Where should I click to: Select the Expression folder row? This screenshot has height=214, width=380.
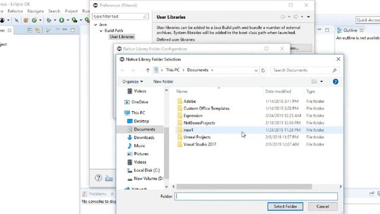pyautogui.click(x=259, y=115)
